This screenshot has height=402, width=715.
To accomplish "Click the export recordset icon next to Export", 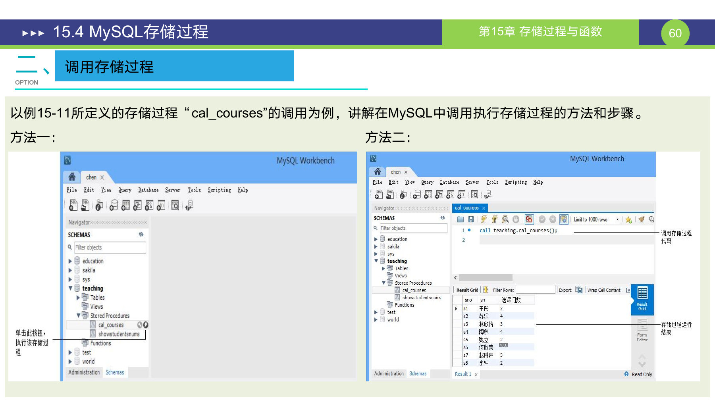I will point(579,290).
